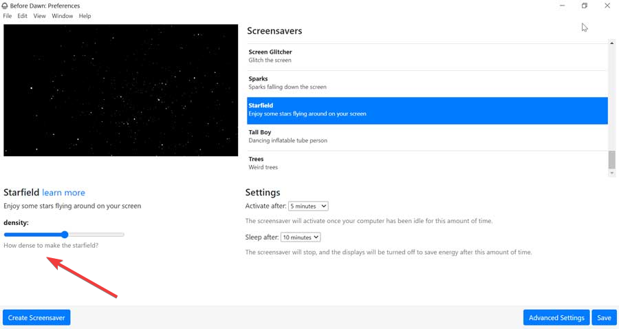Click the 'How dense to make the starfield?' text
This screenshot has height=329, width=619.
click(x=51, y=245)
